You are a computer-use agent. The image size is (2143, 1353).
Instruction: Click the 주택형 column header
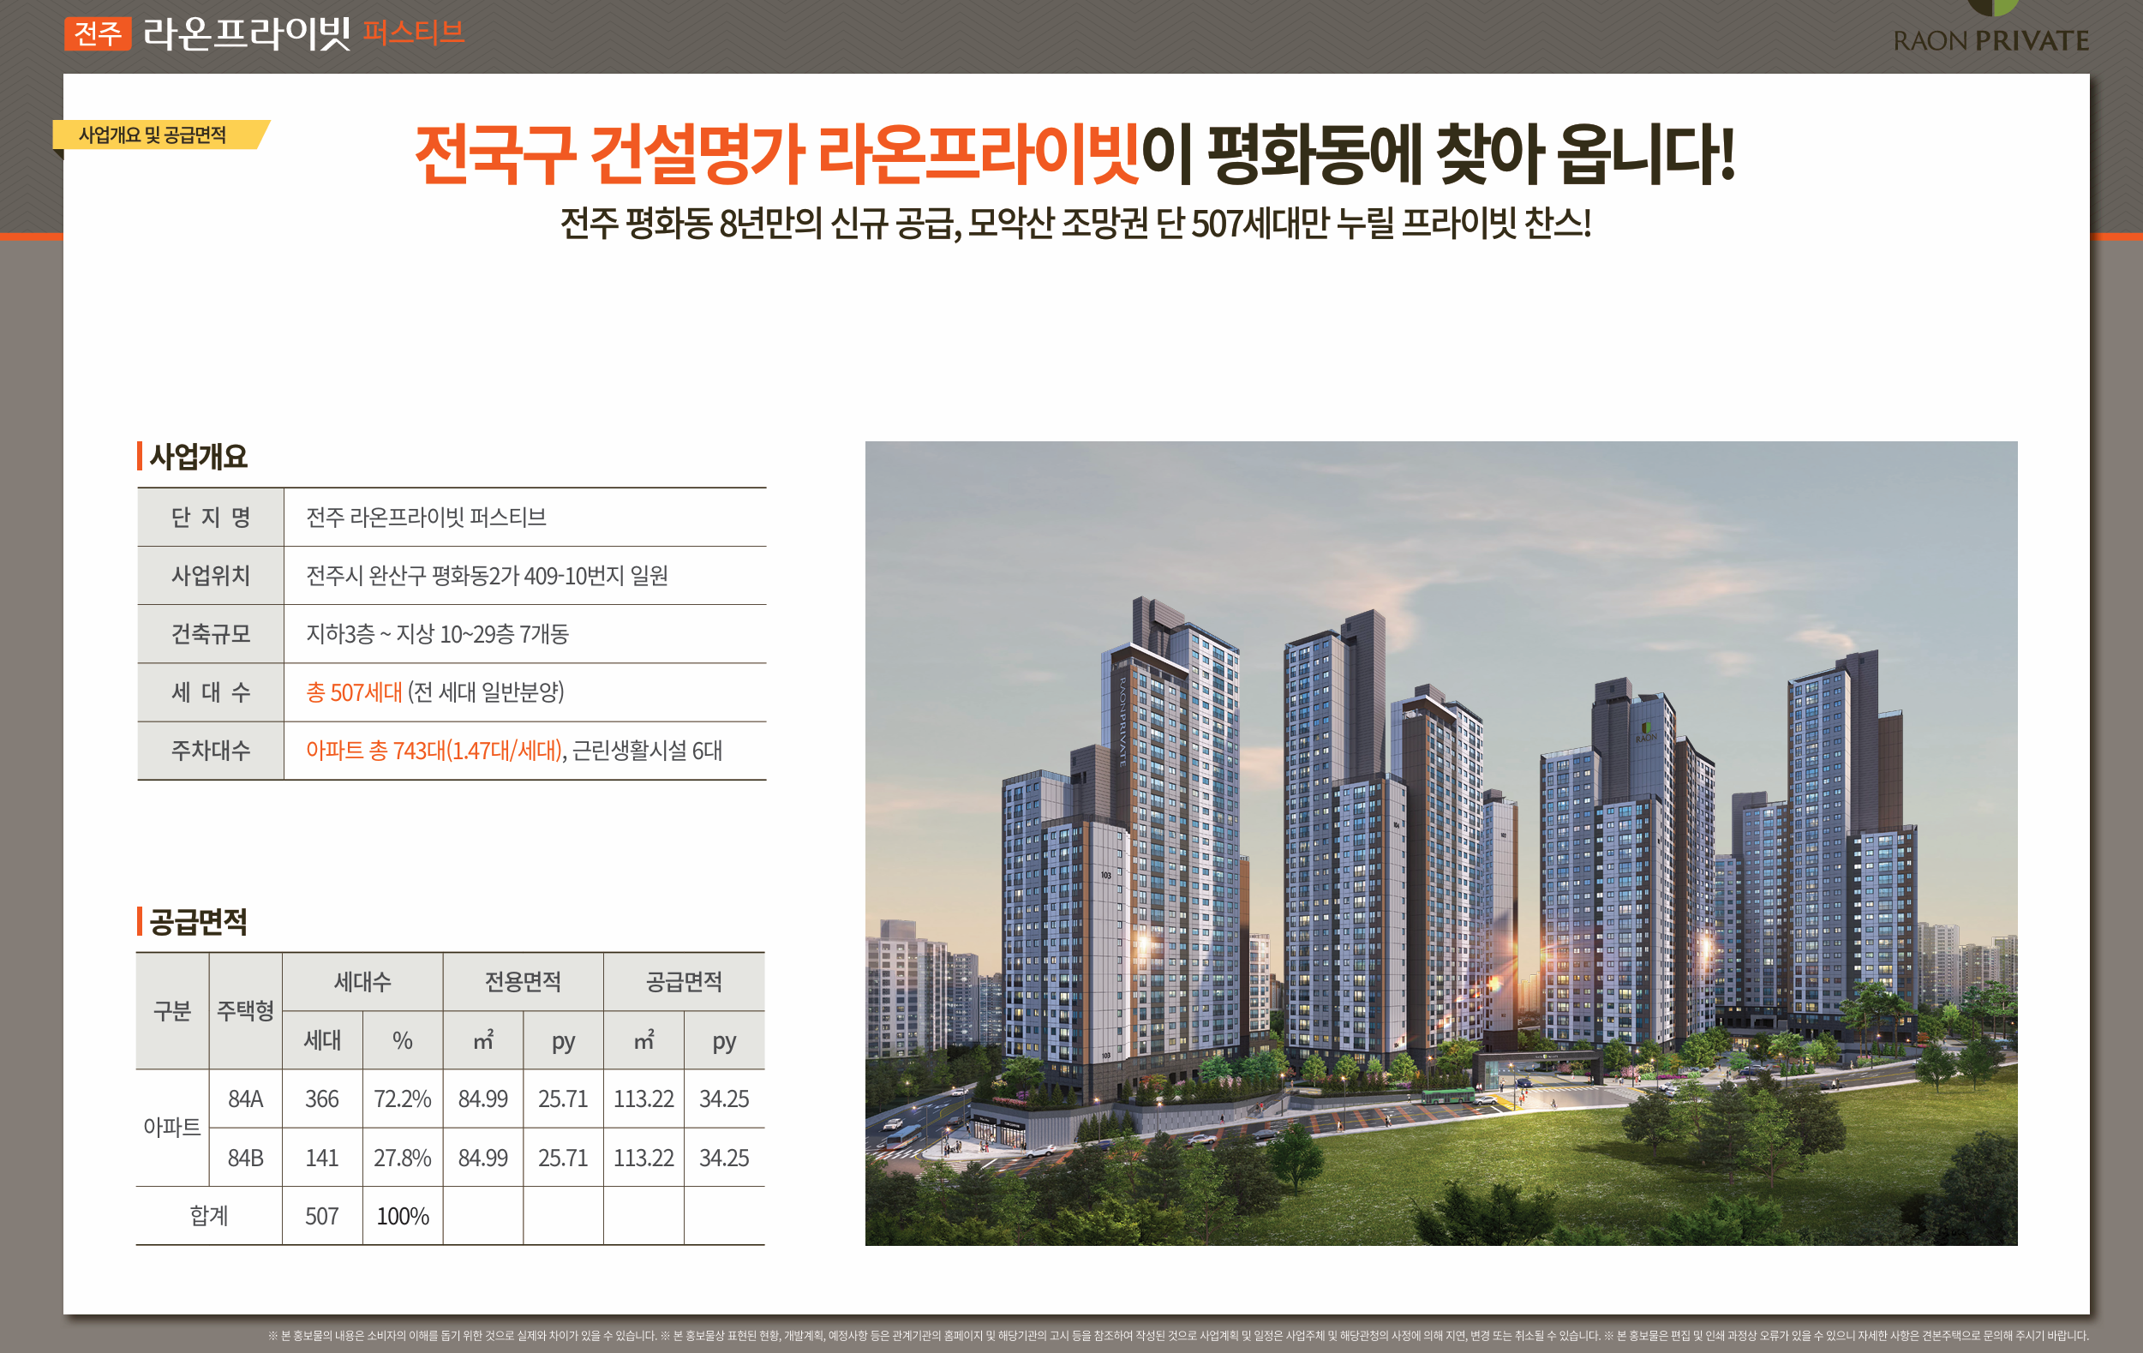click(x=246, y=1010)
